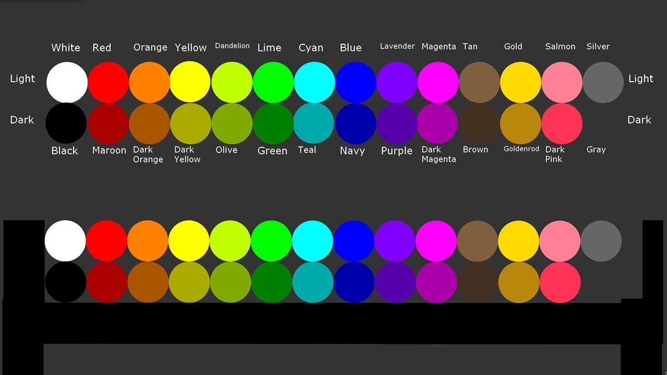
Task: Pick the dark pink ball in the bottom tray
Action: pos(560,282)
